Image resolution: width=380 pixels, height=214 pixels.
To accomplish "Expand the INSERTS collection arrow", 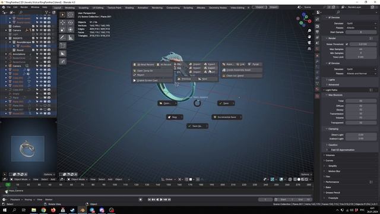I will tap(6, 38).
